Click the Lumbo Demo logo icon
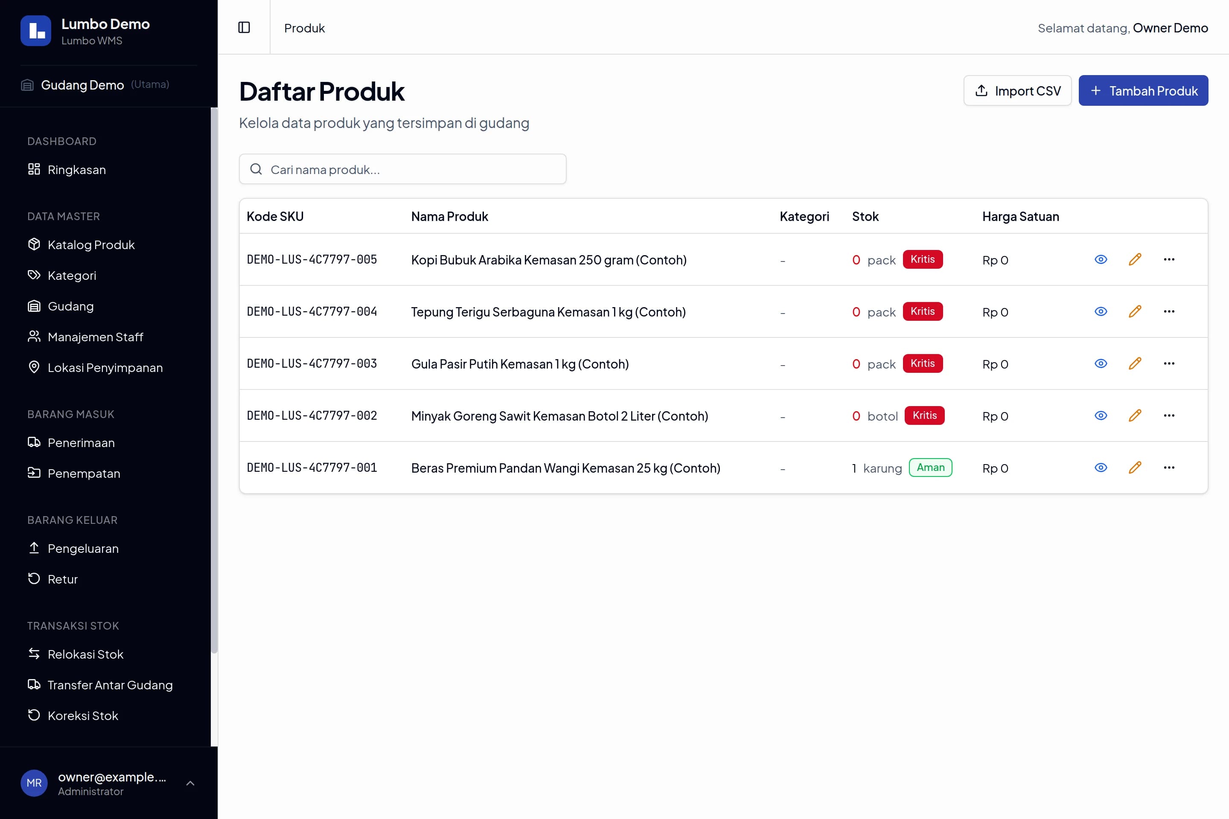The image size is (1229, 819). (35, 31)
